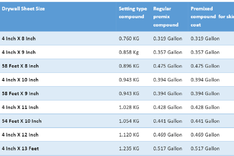
Task: Click the 0.858 Kg cell
Action: (x=129, y=53)
